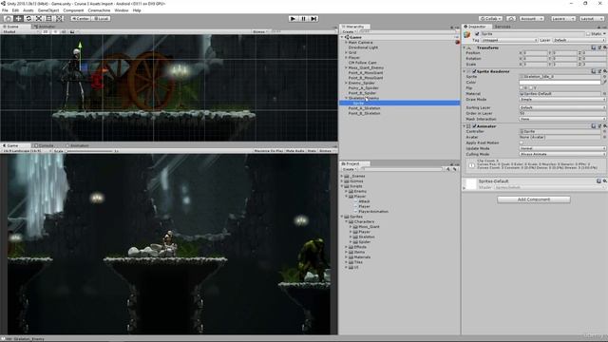Click the Stats button in Game view

pyautogui.click(x=313, y=151)
